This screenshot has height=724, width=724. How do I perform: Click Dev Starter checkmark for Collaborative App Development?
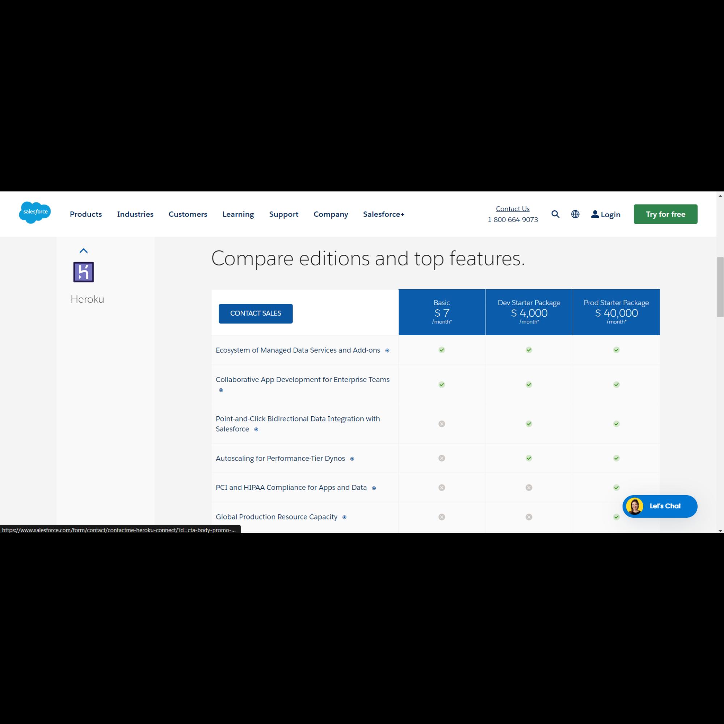pos(529,384)
